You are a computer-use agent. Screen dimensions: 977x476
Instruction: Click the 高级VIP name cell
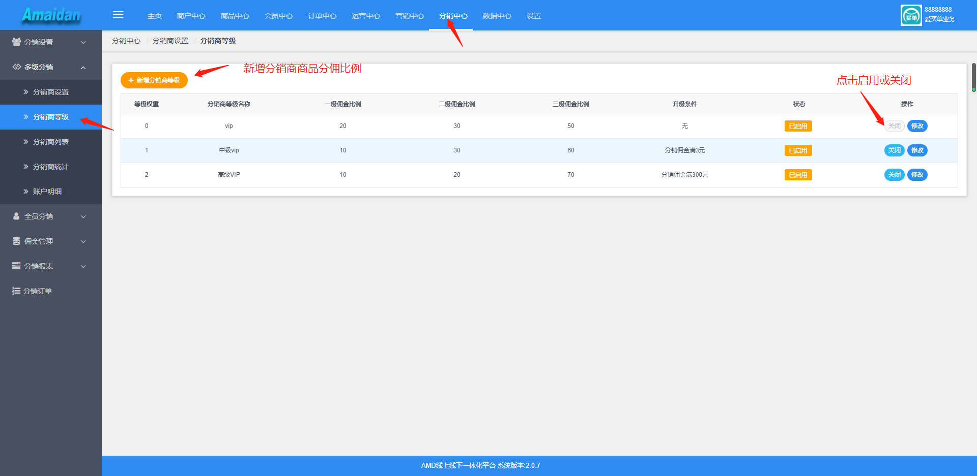click(x=229, y=175)
